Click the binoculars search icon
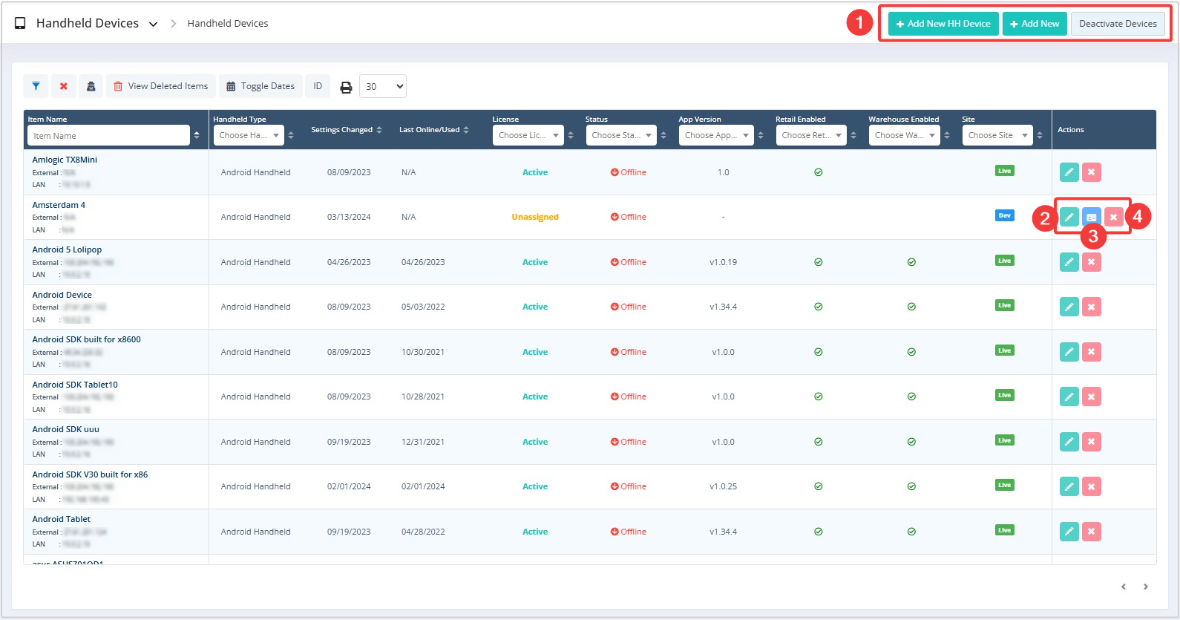The image size is (1180, 620). (91, 86)
